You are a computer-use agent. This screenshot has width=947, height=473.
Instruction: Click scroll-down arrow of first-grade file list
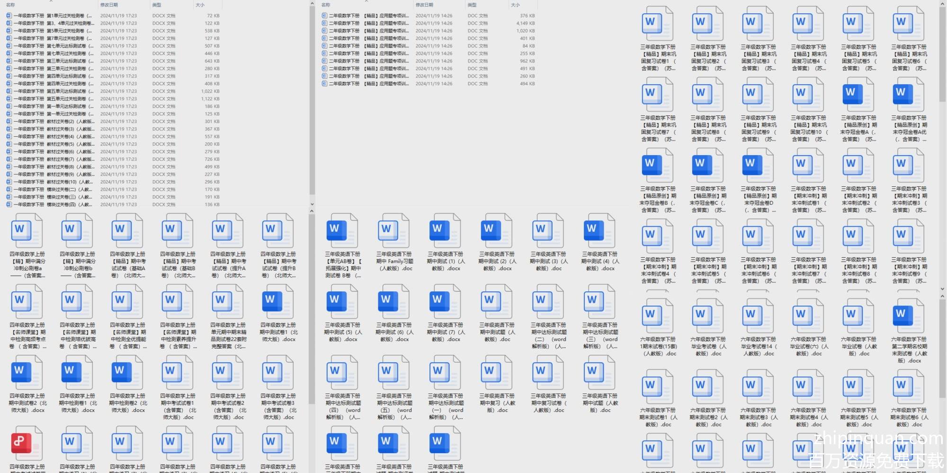(312, 204)
